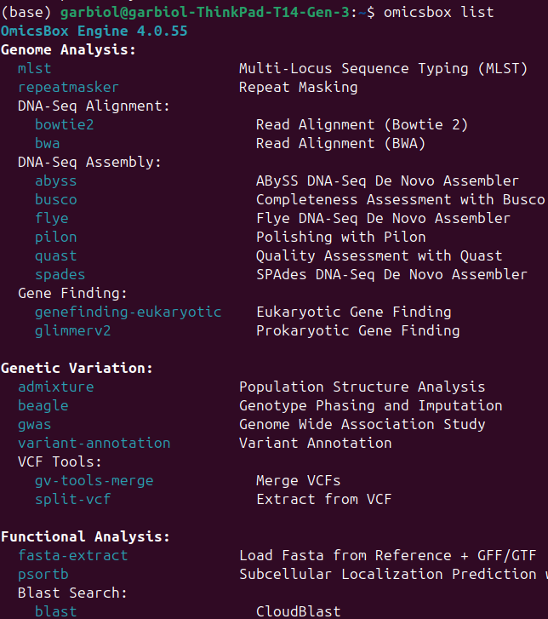Select the 'pilon' command name
Screen dimensions: 548x619
(x=55, y=238)
